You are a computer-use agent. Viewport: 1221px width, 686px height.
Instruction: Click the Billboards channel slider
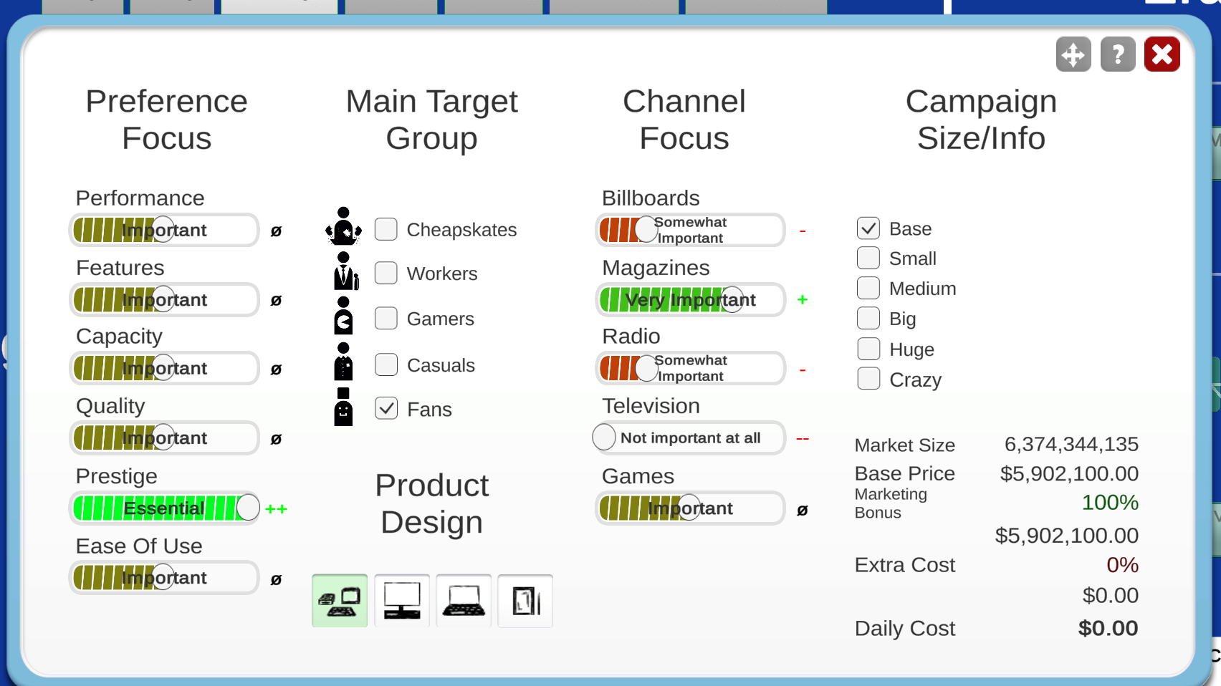691,230
